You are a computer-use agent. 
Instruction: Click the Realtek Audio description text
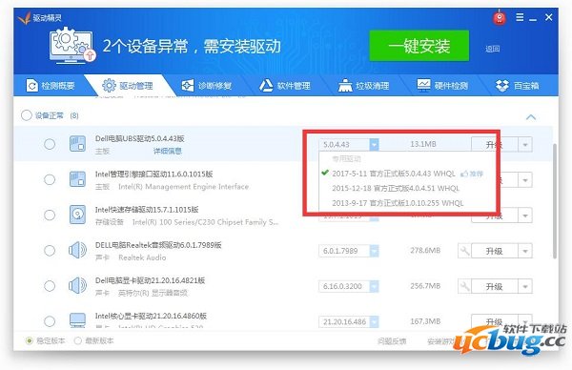142,257
